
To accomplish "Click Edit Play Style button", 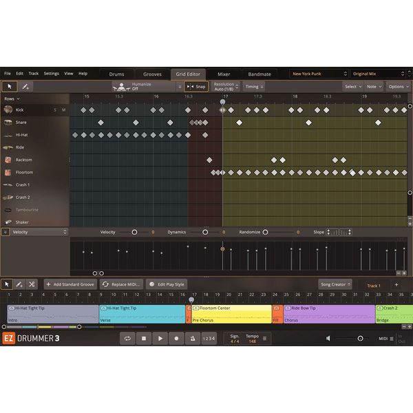I will point(167,284).
